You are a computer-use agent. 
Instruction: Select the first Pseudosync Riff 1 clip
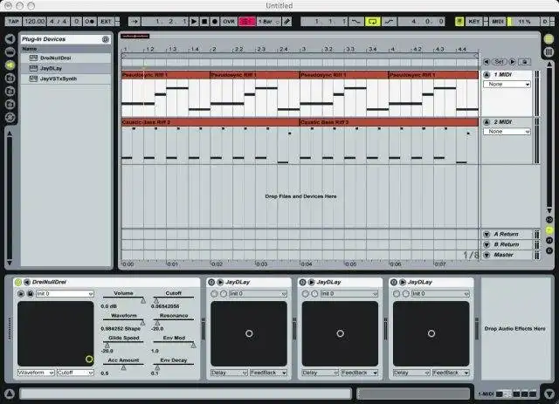click(x=166, y=75)
